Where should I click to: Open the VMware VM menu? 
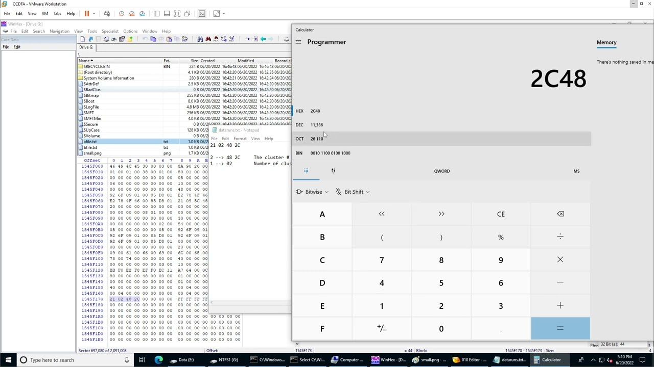click(45, 14)
